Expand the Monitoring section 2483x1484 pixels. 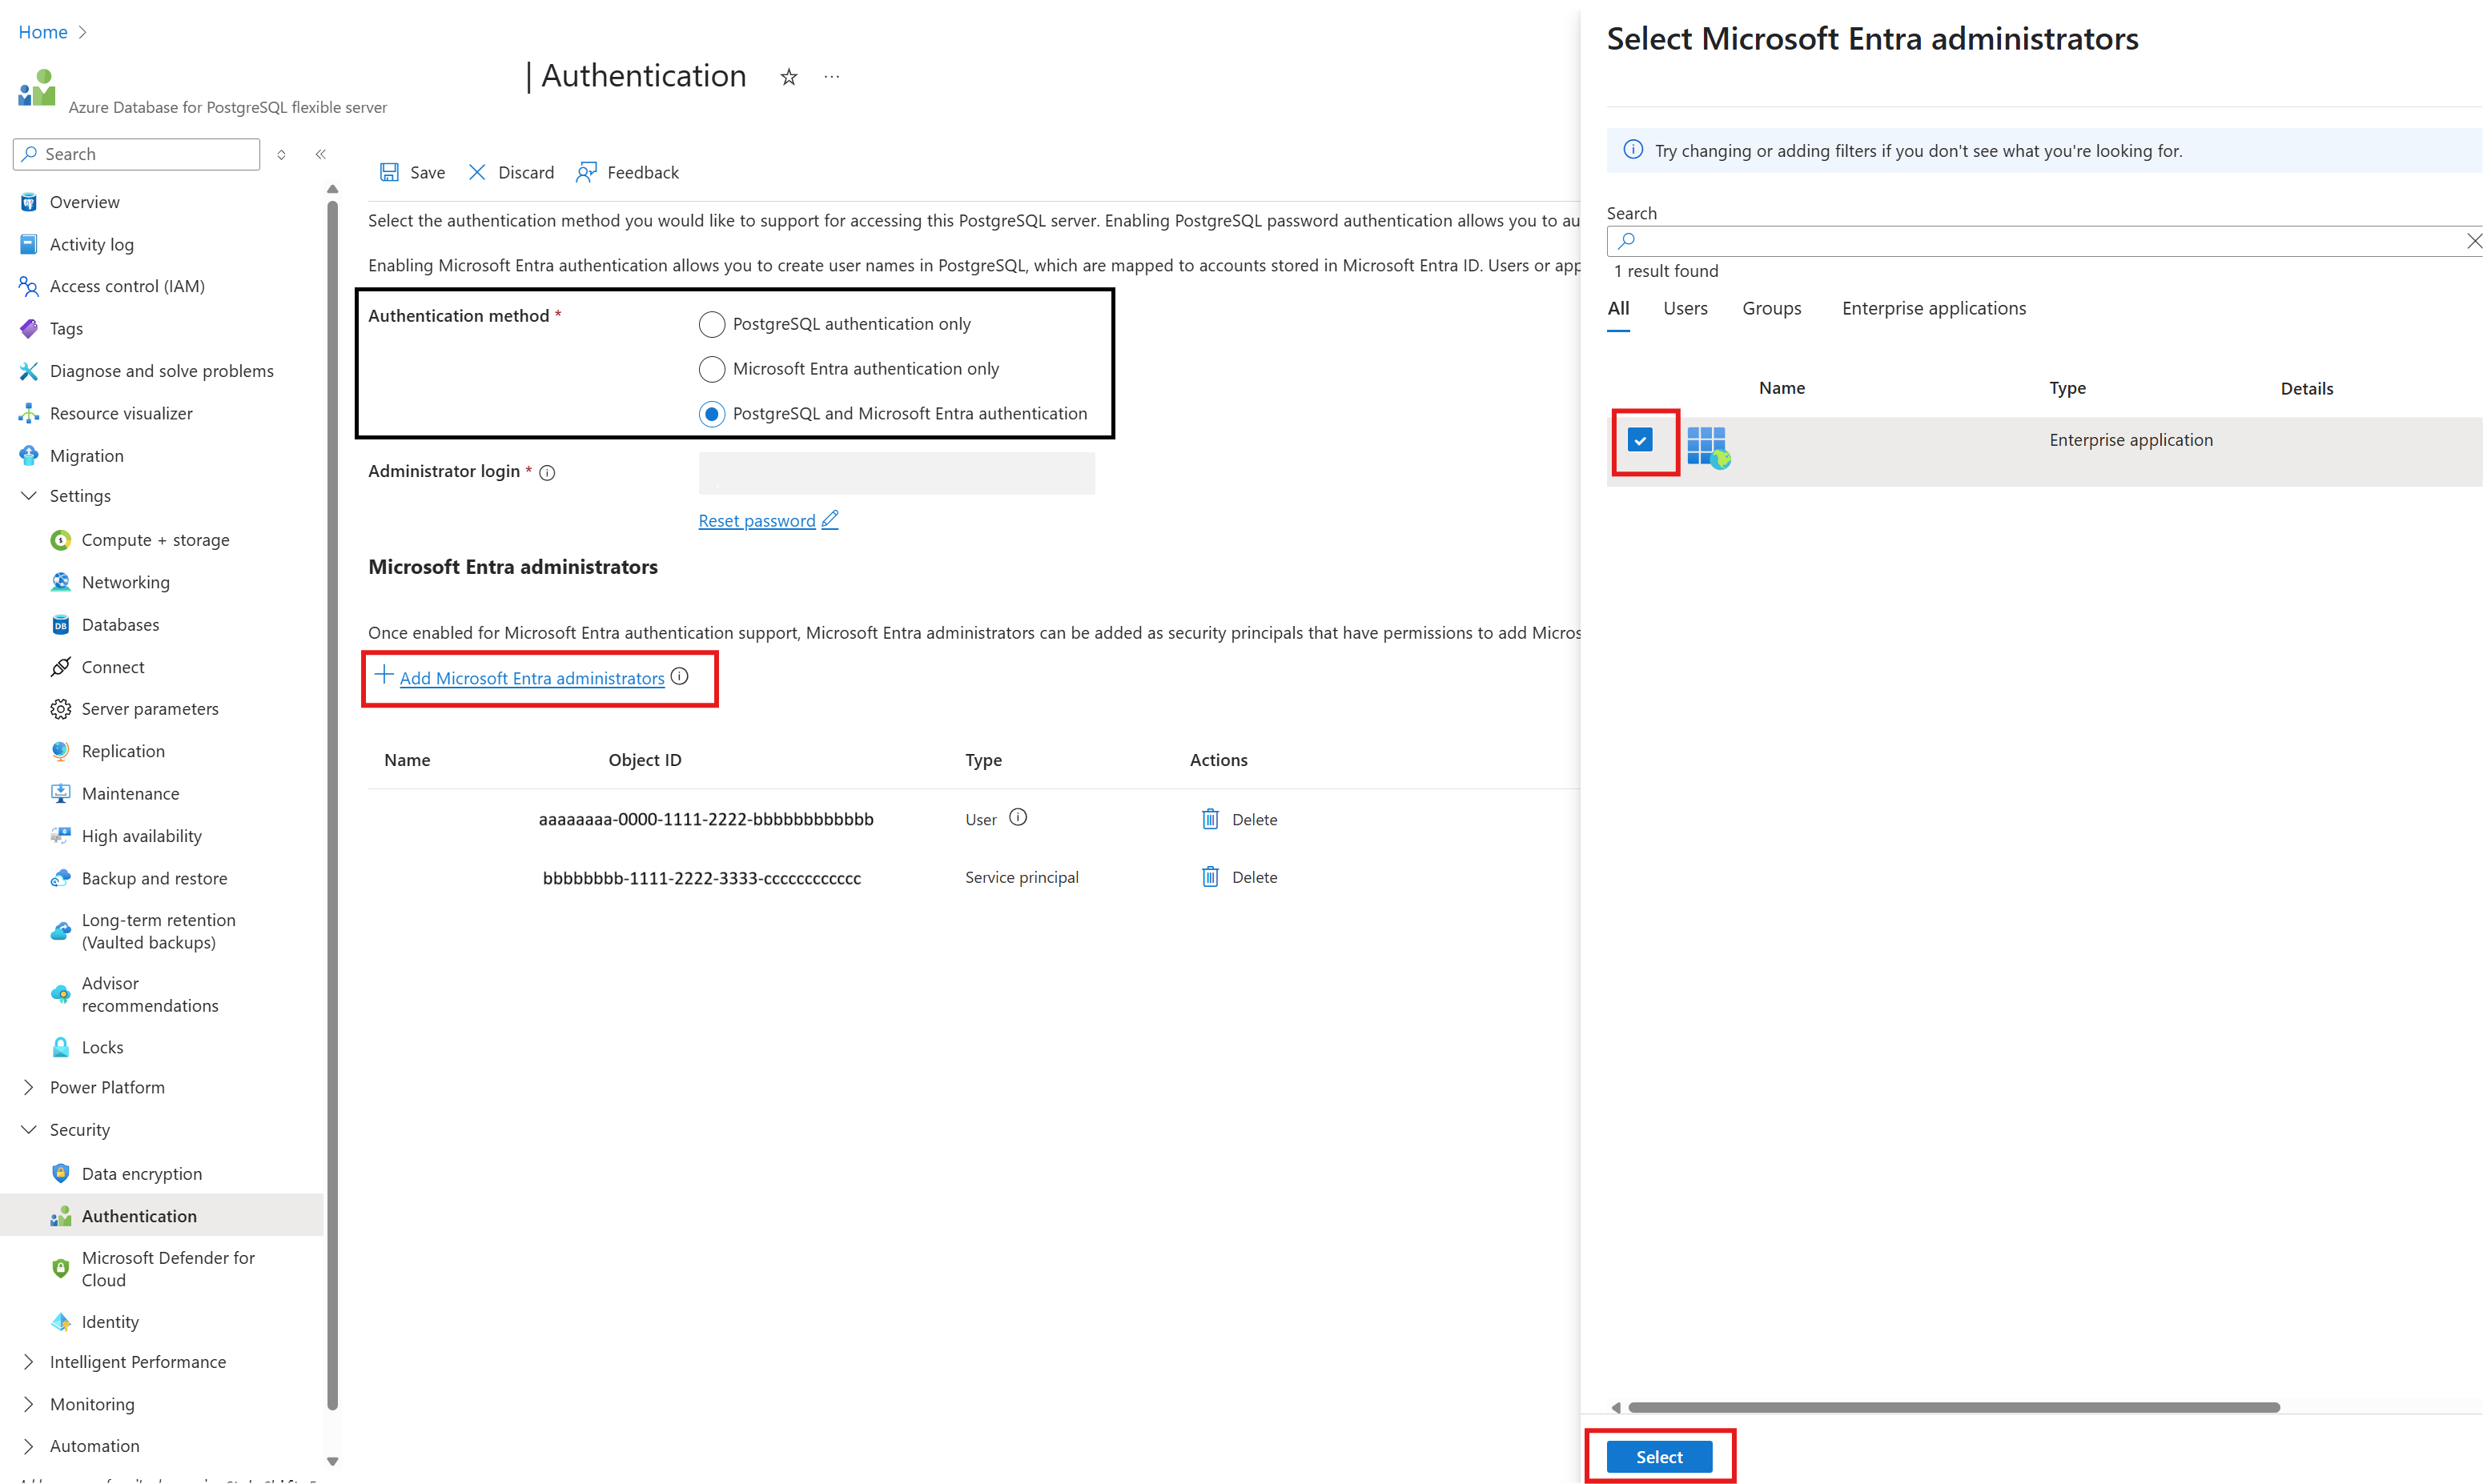29,1404
